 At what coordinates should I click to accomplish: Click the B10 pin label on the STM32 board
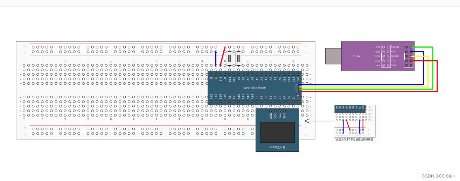pos(234,79)
